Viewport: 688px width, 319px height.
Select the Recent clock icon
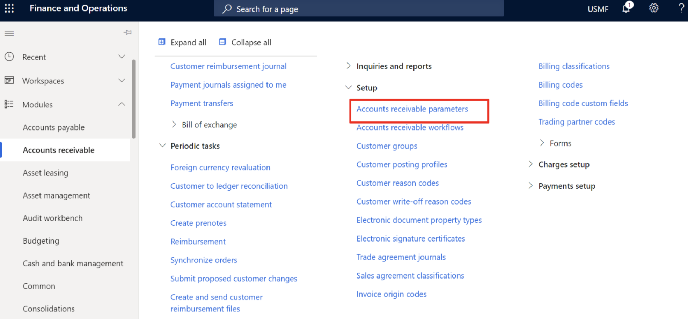tap(9, 57)
